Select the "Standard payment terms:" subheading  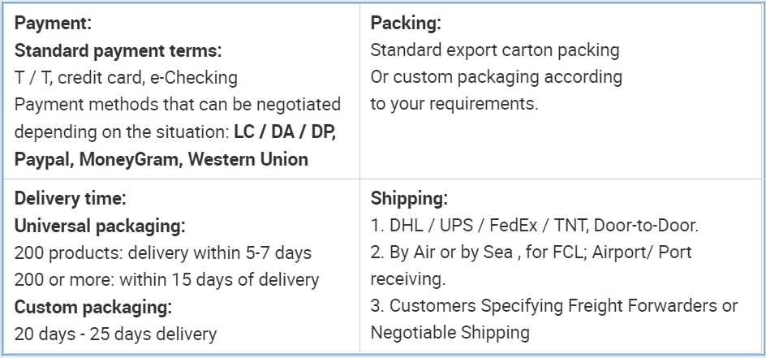(x=118, y=50)
